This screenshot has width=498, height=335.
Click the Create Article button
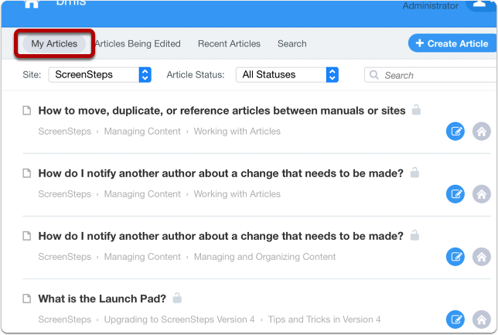[x=452, y=43]
